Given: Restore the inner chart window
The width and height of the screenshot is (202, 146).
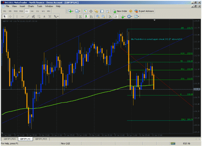Looking at the screenshot, I should tap(196, 6).
